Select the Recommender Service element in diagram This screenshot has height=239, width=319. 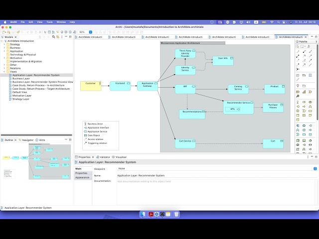click(238, 108)
